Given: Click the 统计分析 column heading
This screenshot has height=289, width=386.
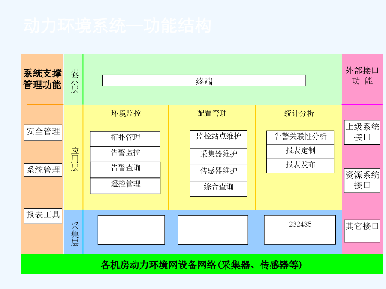Looking at the screenshot, I should 299,113.
